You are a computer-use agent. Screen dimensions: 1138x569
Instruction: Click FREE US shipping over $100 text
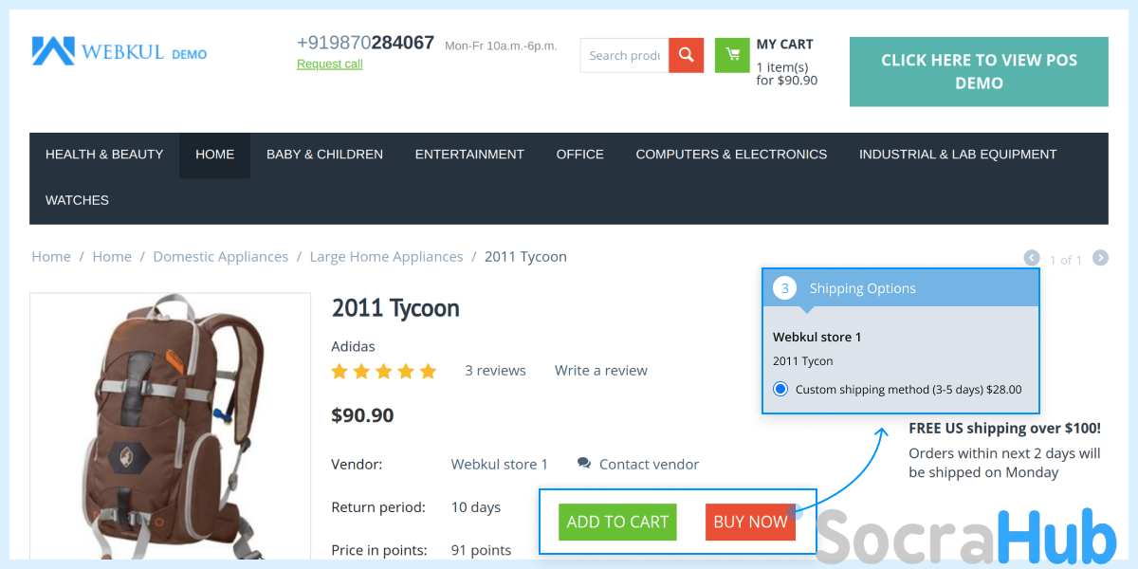coord(1005,429)
